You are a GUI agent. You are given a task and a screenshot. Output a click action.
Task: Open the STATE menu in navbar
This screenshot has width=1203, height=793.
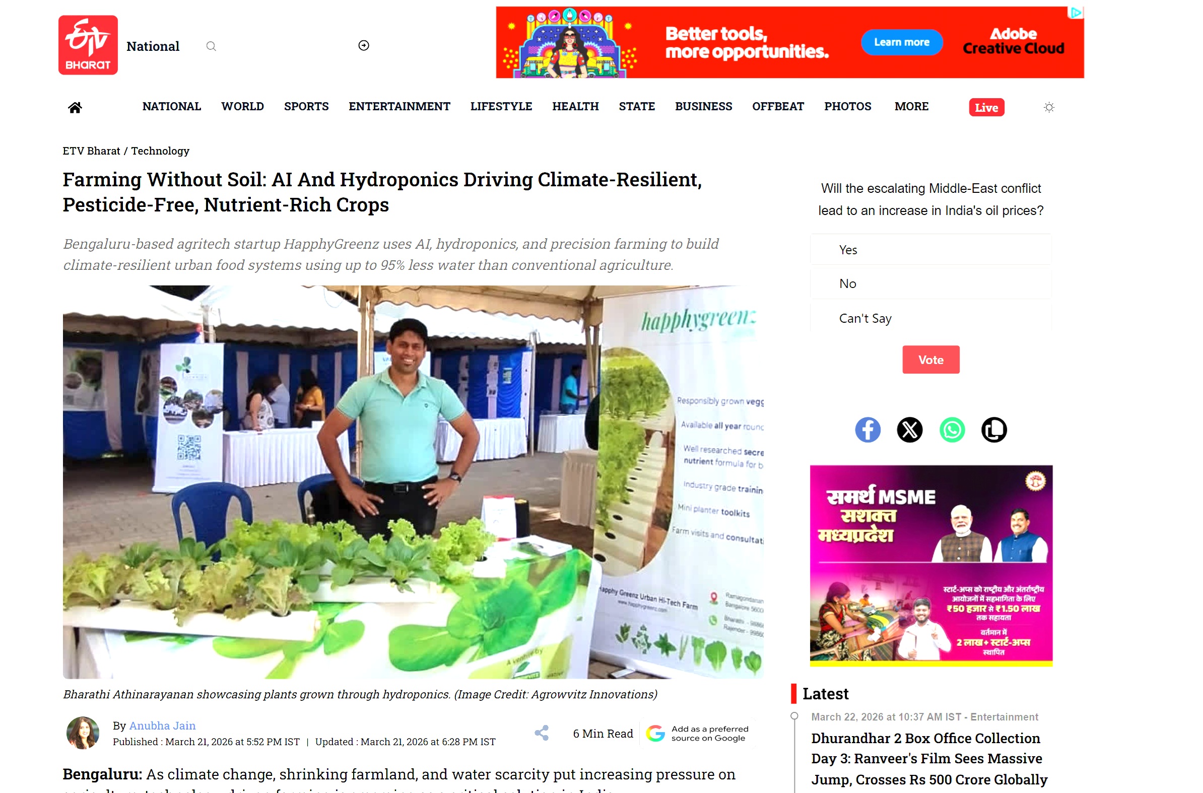(637, 106)
